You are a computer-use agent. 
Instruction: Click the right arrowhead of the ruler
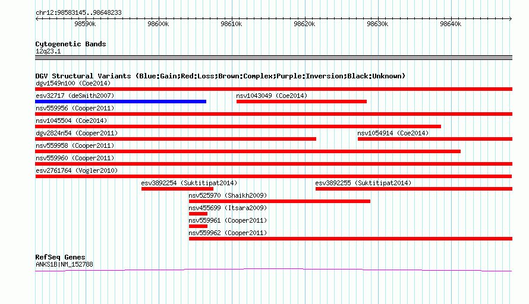tap(511, 18)
